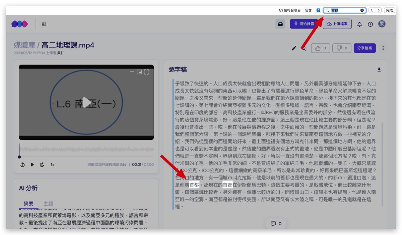
Task: Open the comments counter button
Action: coord(276,224)
